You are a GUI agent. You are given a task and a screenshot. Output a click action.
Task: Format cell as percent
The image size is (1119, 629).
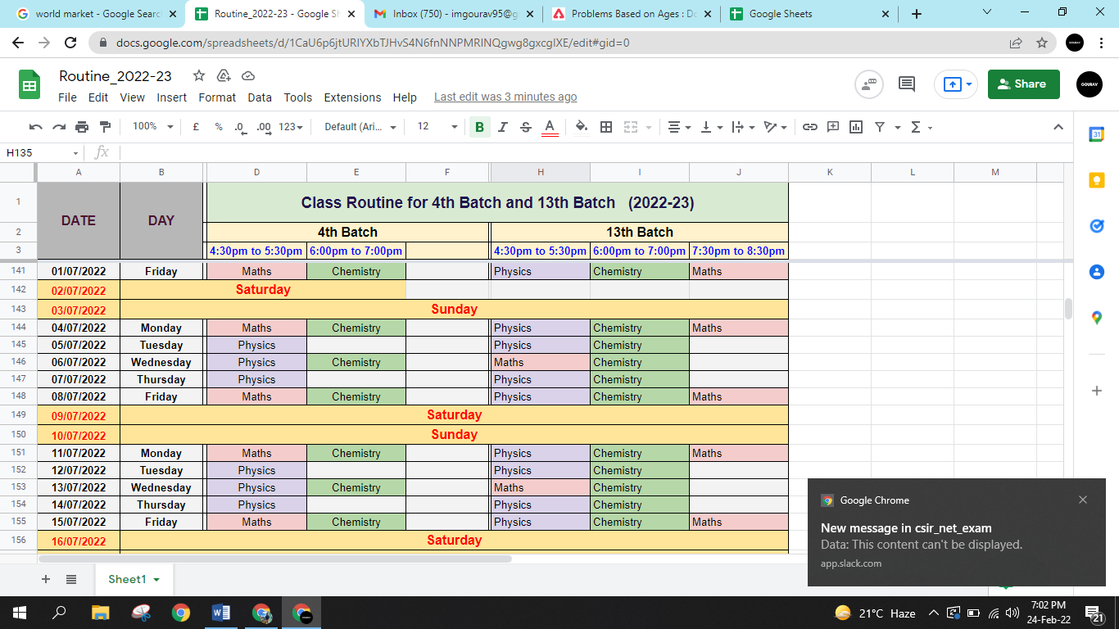(x=219, y=127)
